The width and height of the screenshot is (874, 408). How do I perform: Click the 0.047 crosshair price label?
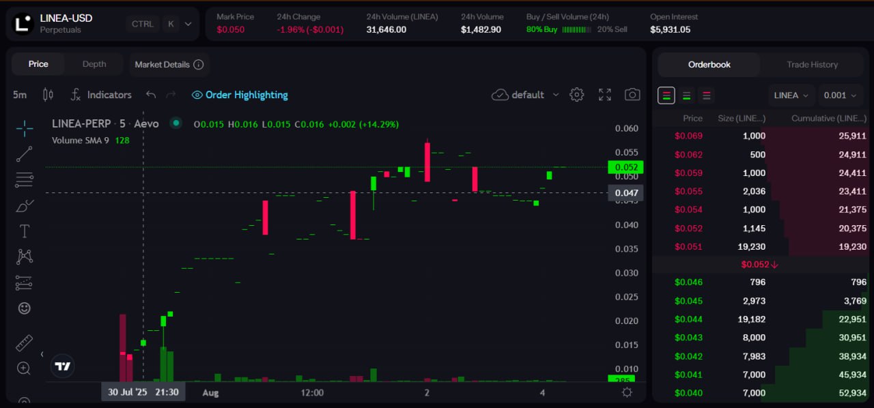(626, 193)
